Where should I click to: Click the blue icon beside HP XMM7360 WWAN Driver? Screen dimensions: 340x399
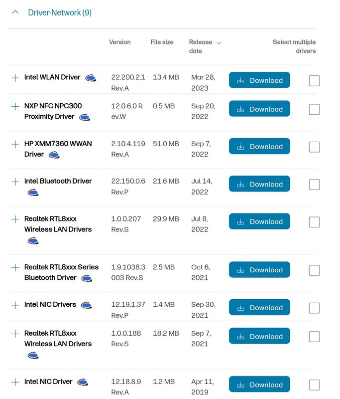click(54, 155)
